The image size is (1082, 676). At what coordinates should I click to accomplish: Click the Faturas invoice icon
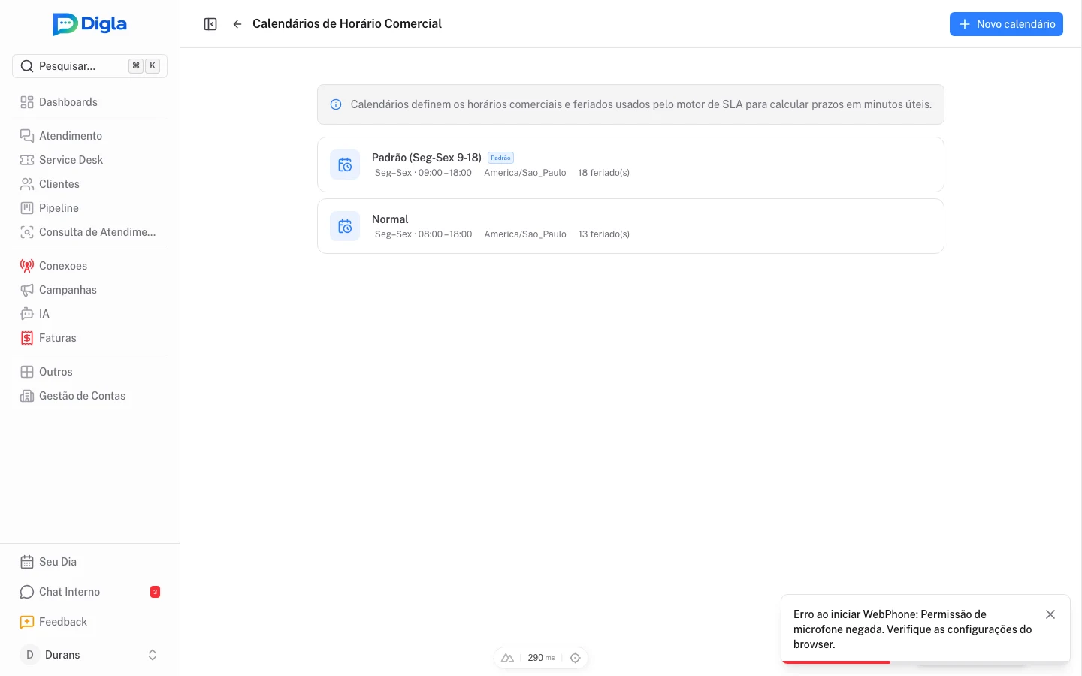27,338
